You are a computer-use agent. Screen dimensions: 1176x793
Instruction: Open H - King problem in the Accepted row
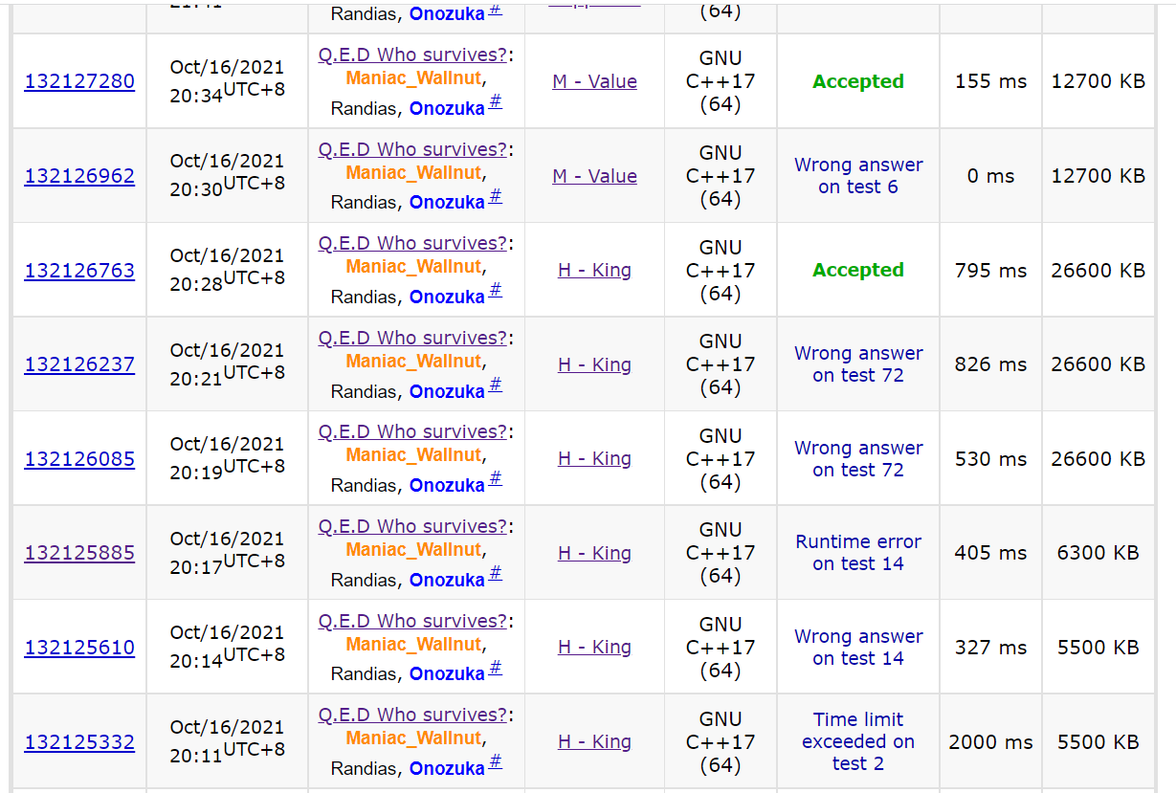tap(594, 271)
